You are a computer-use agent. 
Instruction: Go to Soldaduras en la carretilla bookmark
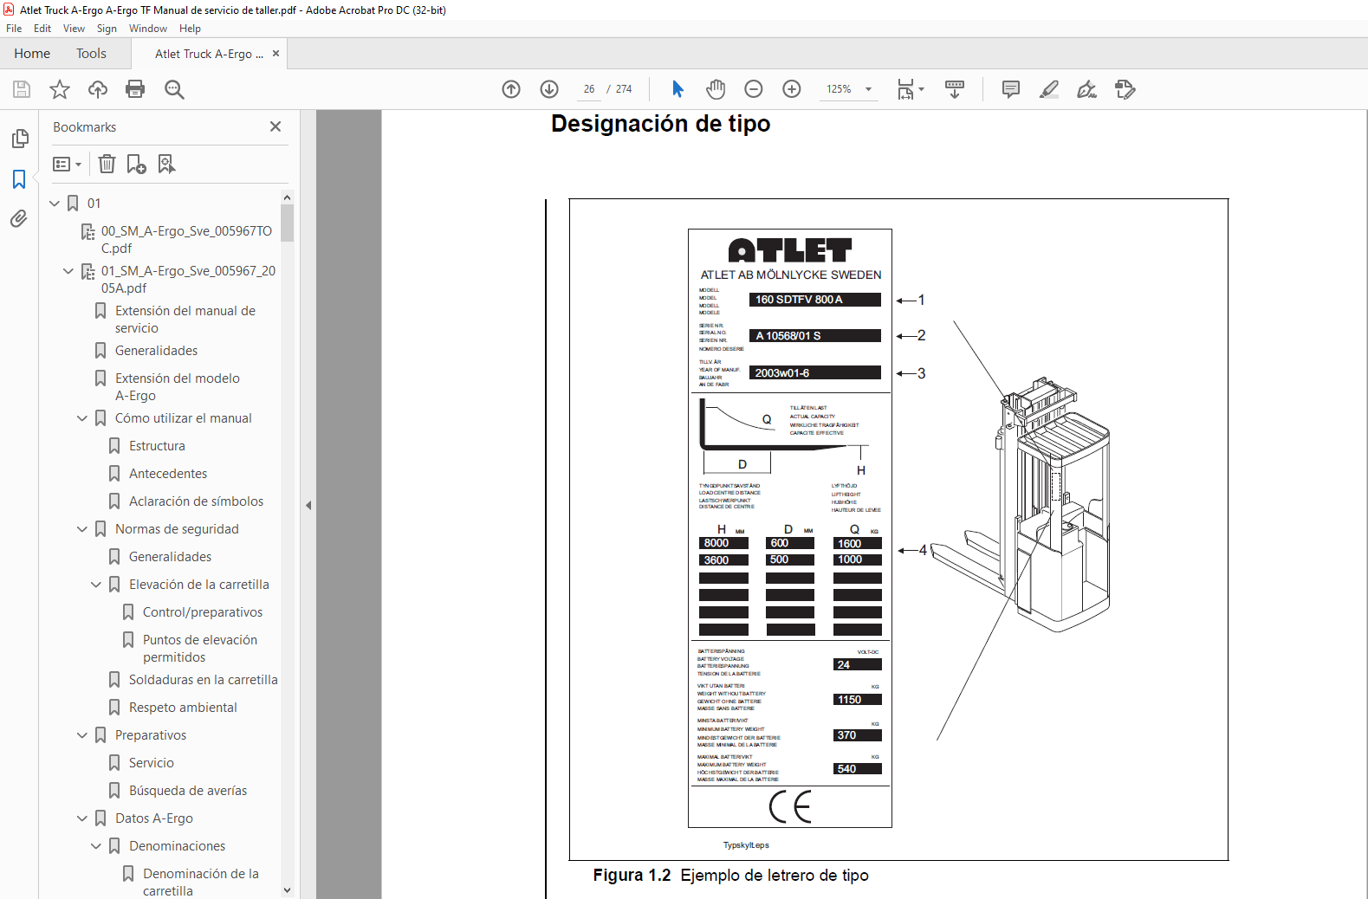pyautogui.click(x=204, y=680)
